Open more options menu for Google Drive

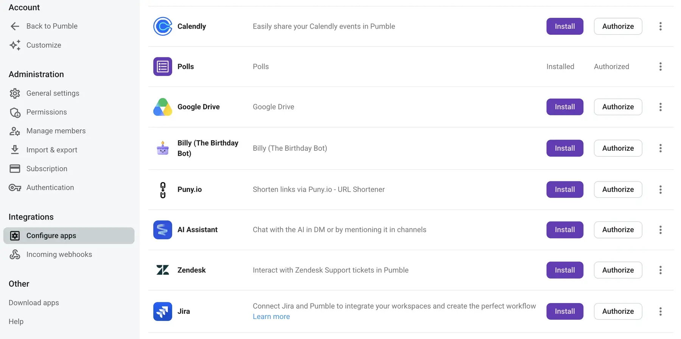660,107
